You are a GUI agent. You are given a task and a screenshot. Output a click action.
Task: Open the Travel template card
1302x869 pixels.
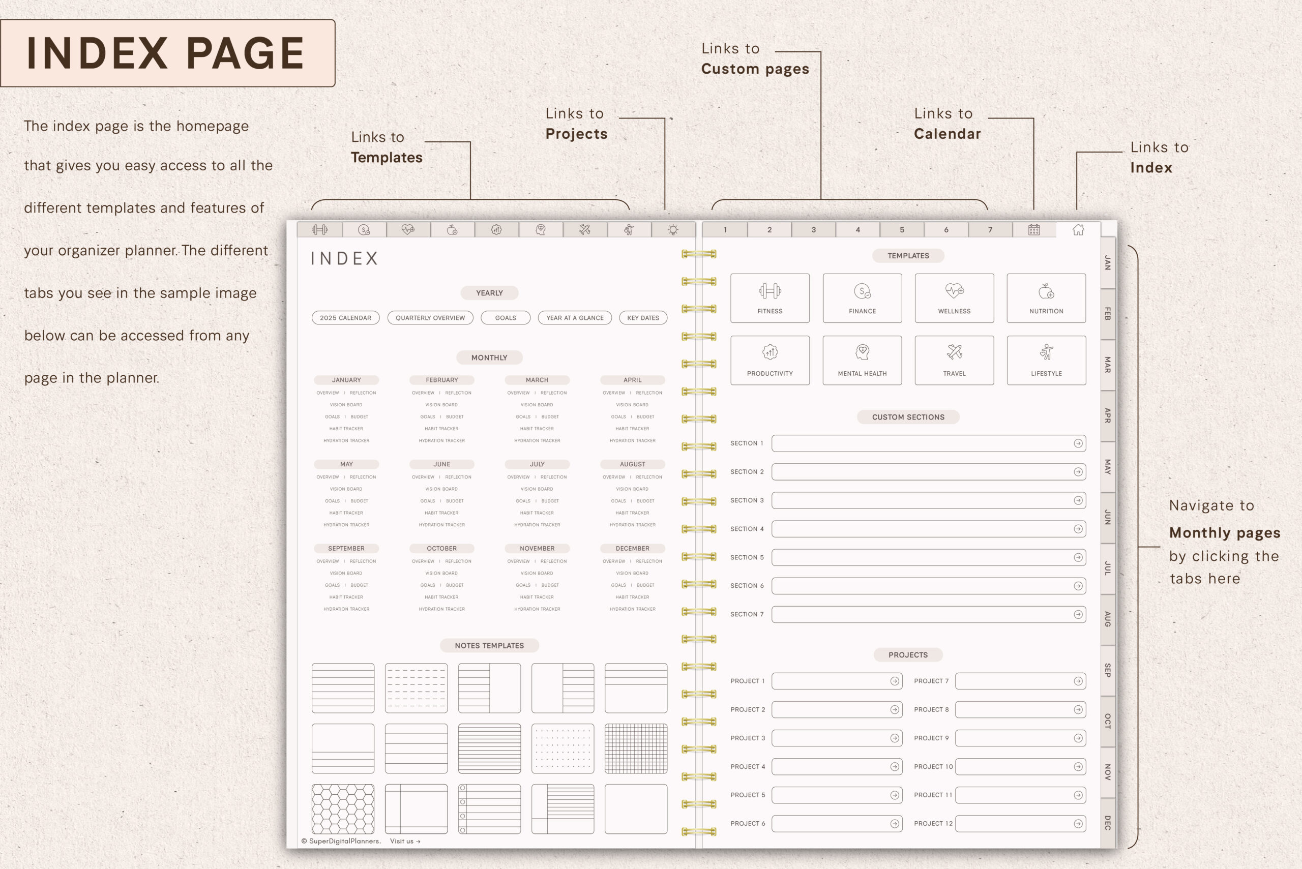point(955,359)
